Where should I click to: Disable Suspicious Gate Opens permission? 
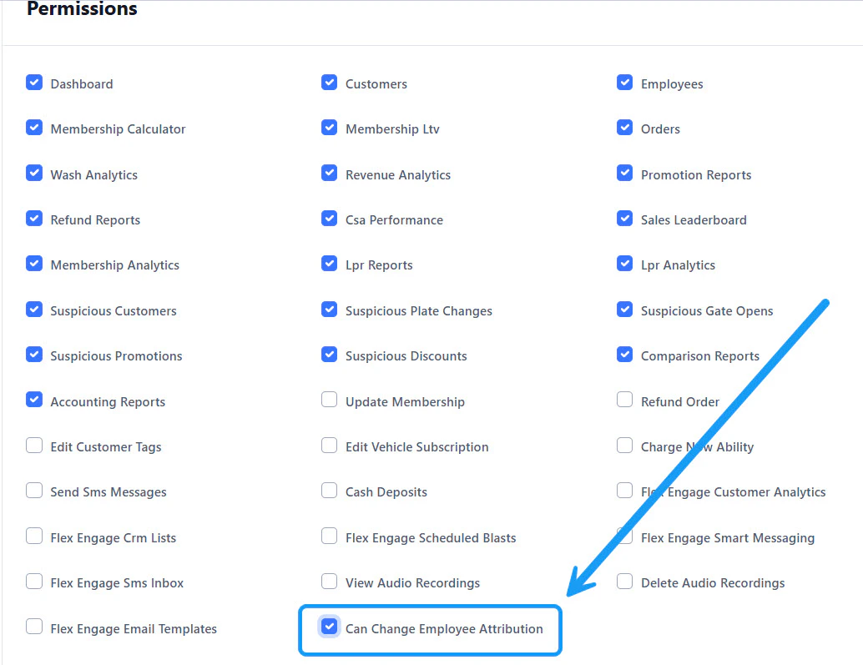coord(624,310)
